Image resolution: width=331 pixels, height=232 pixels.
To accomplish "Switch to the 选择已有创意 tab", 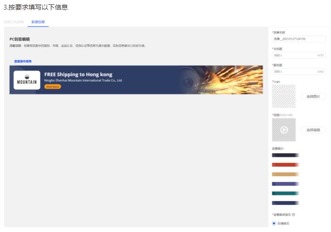I will pos(14,22).
